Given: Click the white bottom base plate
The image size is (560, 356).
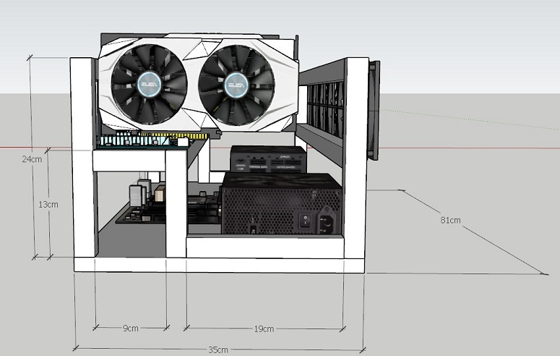Looking at the screenshot, I should click(219, 265).
